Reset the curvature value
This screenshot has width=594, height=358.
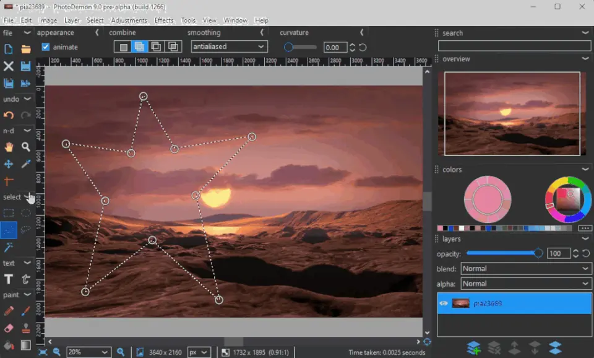click(x=363, y=48)
